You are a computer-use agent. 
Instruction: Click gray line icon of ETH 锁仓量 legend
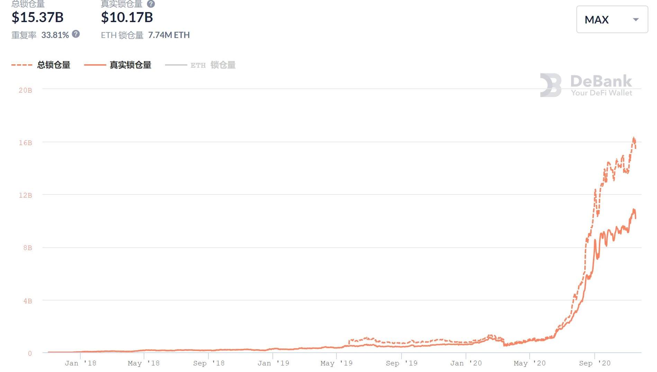click(x=176, y=65)
